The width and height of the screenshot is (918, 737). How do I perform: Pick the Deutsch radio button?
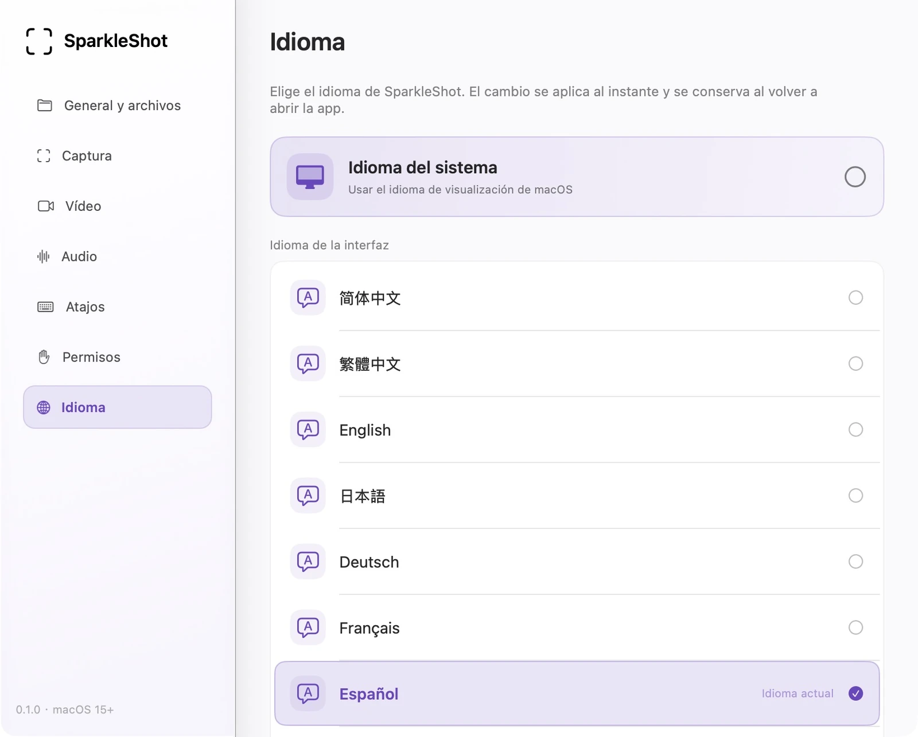(x=855, y=561)
